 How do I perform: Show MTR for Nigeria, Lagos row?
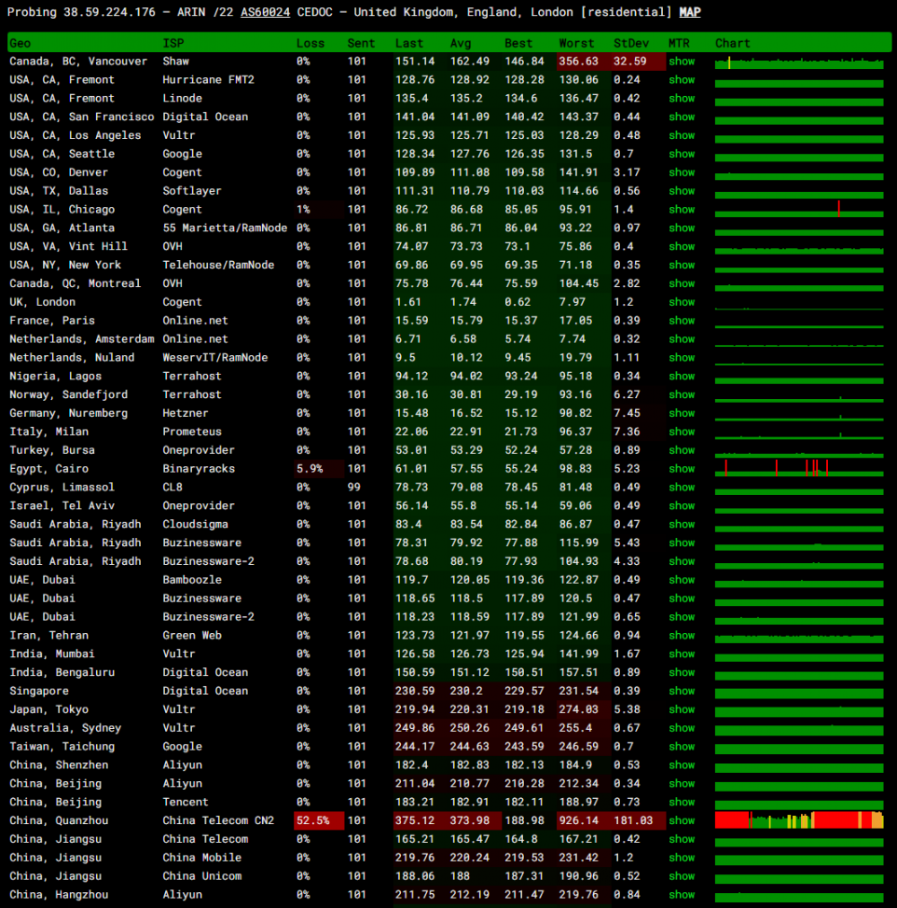coord(682,377)
